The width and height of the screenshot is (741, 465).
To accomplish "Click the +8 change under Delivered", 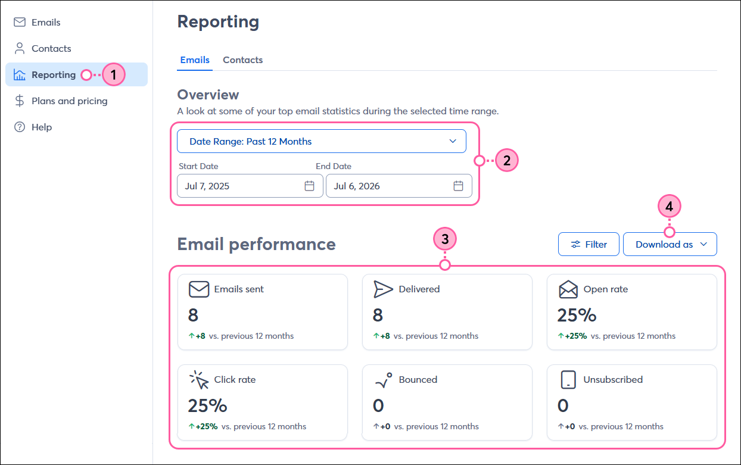I will 382,336.
